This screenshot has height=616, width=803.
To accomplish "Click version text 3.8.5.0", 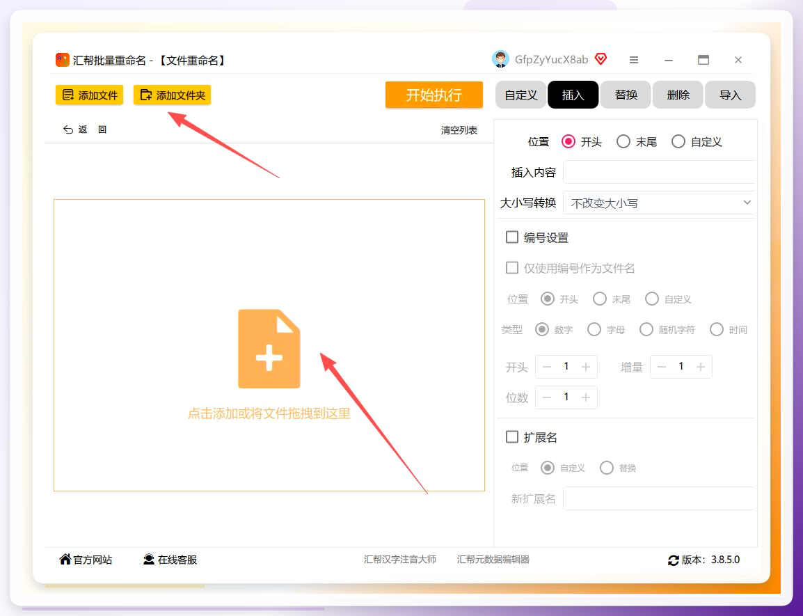I will tap(725, 560).
